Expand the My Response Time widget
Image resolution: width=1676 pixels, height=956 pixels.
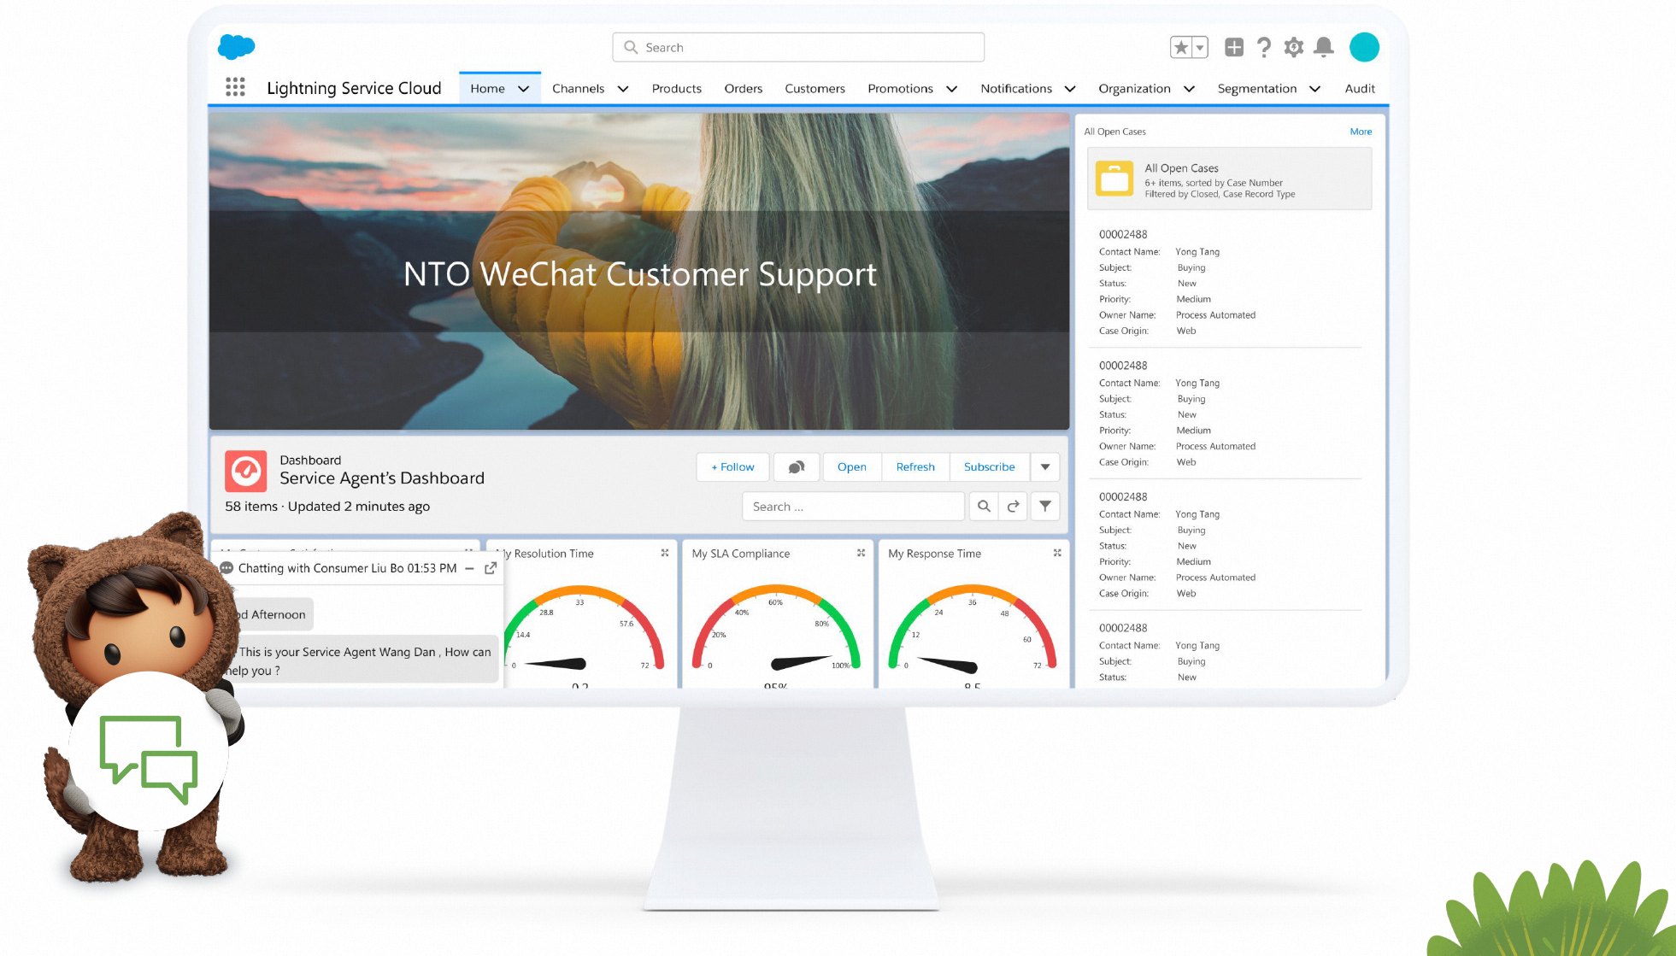pos(1057,554)
